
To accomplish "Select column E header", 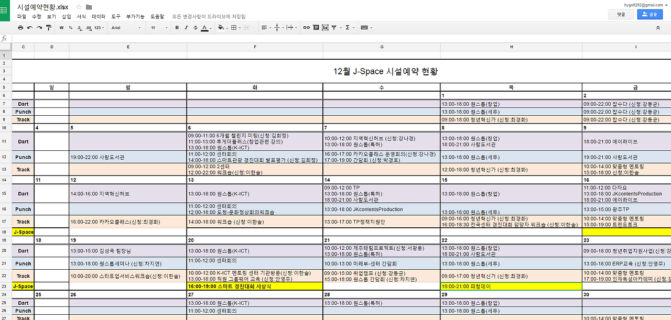I will point(128,47).
